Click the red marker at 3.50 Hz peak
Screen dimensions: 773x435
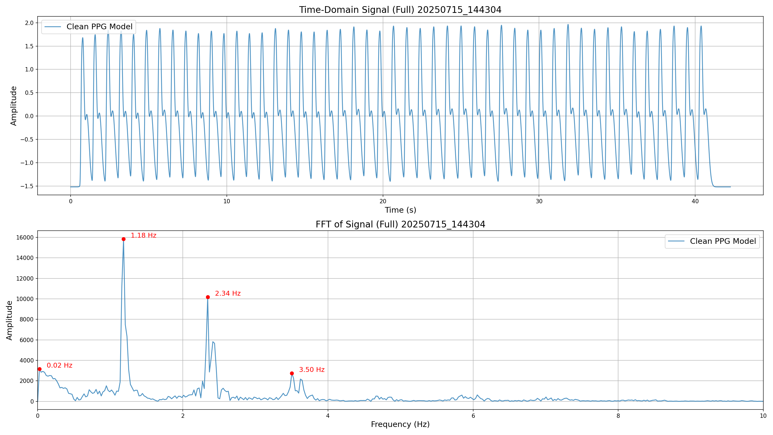click(292, 373)
